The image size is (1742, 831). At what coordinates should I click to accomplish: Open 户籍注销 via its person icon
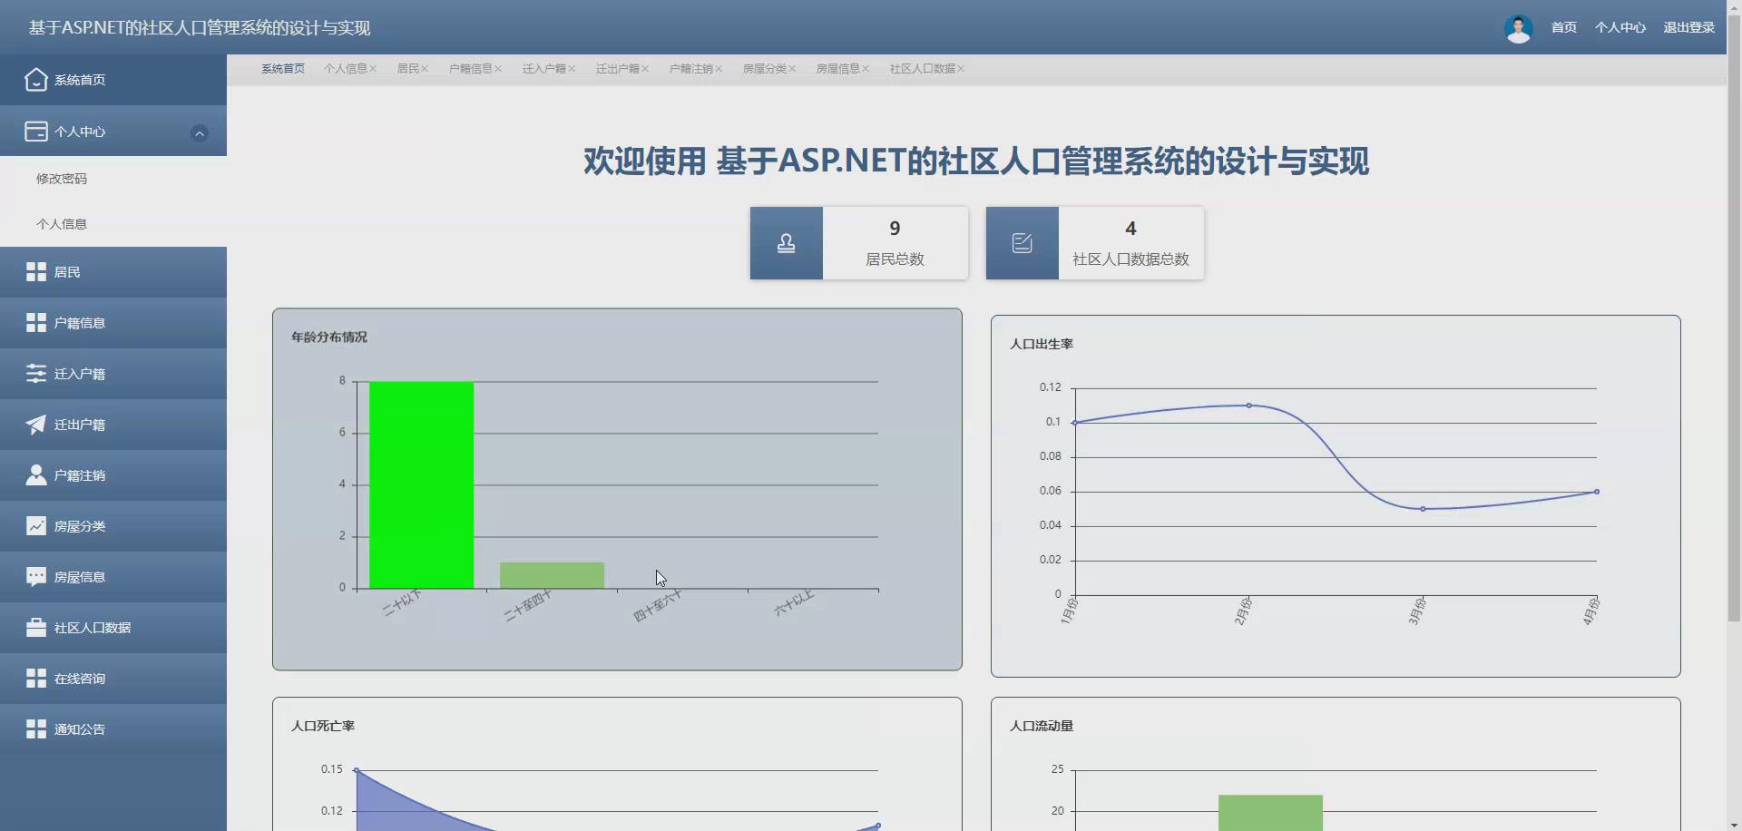(x=35, y=474)
